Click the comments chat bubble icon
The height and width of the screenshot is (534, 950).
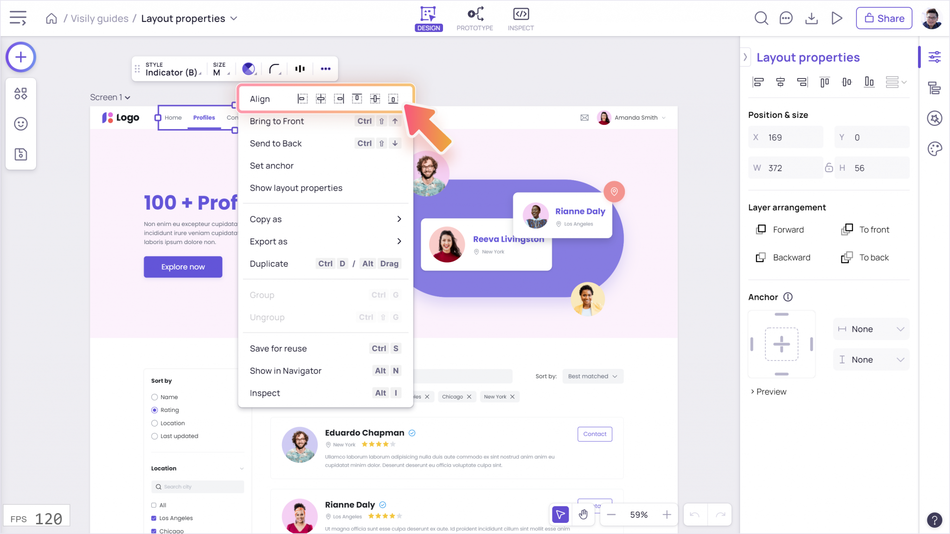pyautogui.click(x=786, y=19)
